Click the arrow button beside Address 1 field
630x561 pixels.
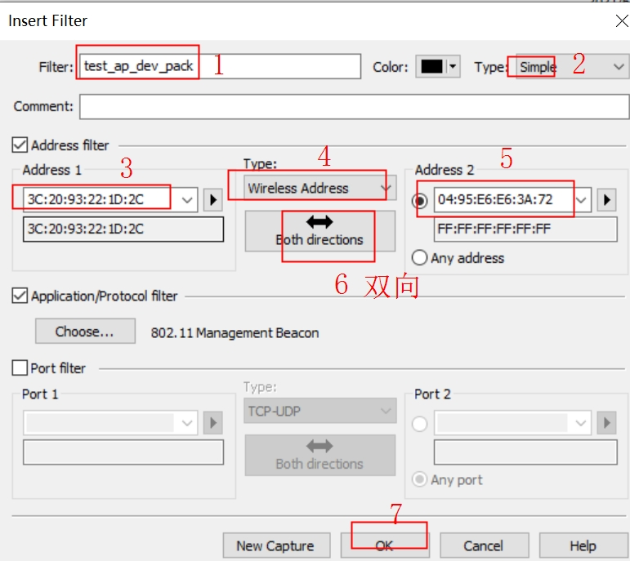213,199
